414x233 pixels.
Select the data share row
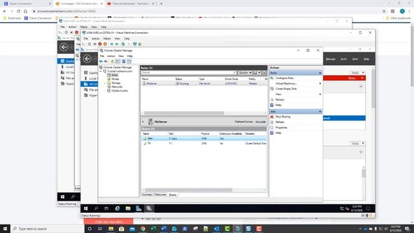[x=204, y=139]
